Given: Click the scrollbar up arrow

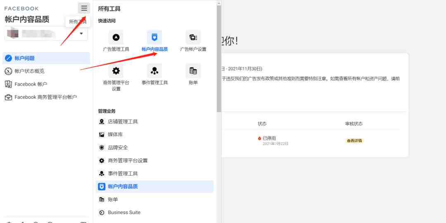Looking at the screenshot, I should coord(219,3).
